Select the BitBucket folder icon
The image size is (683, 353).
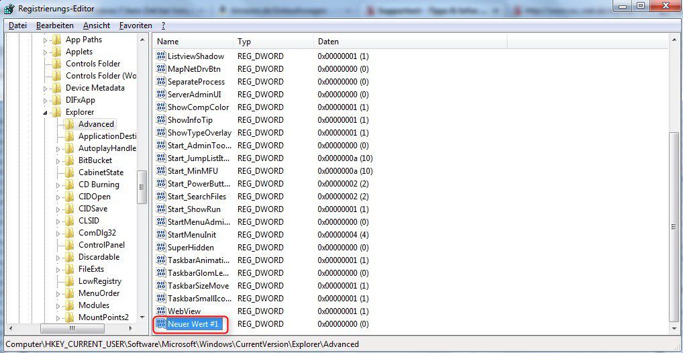click(70, 160)
